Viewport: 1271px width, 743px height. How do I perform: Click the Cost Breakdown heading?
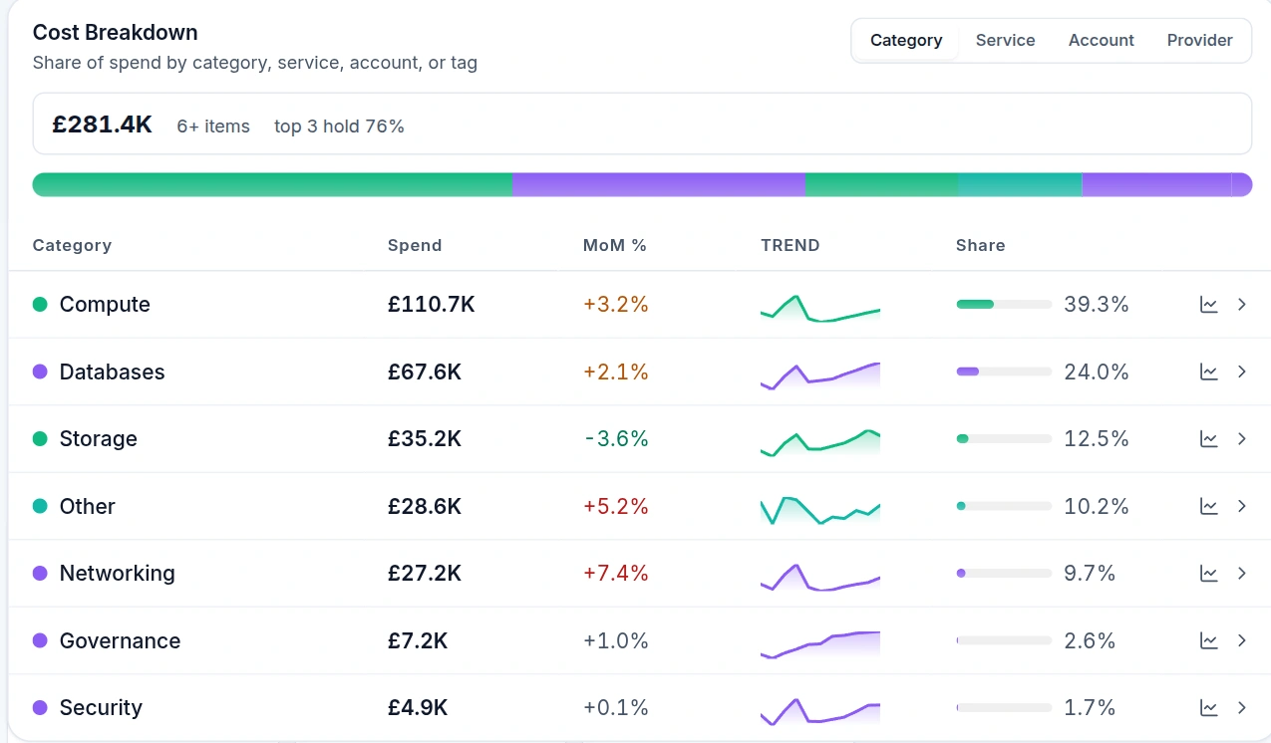tap(116, 32)
